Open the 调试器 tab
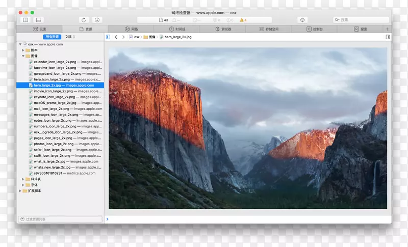This screenshot has height=247, width=408. [x=223, y=29]
